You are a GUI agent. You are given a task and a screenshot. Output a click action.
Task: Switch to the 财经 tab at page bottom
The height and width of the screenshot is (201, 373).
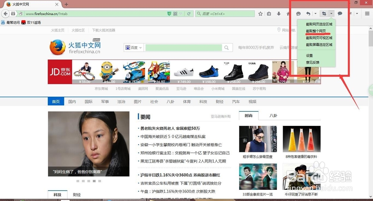tap(76, 195)
